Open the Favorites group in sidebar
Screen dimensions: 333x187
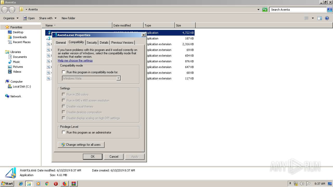click(x=16, y=27)
